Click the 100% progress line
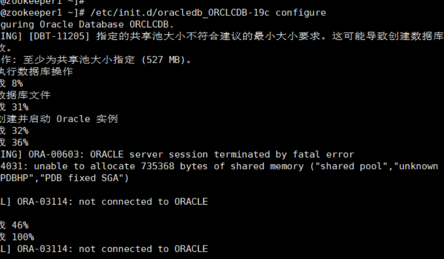 click(x=17, y=237)
